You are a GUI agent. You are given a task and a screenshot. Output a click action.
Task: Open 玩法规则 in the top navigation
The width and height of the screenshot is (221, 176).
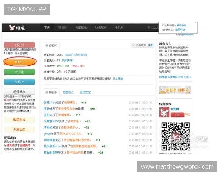[x=101, y=27]
